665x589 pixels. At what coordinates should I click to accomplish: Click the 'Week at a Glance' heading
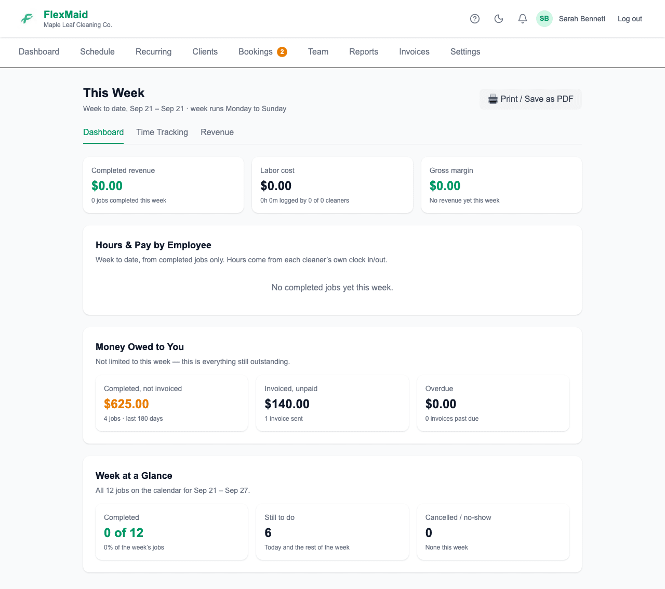click(x=134, y=476)
